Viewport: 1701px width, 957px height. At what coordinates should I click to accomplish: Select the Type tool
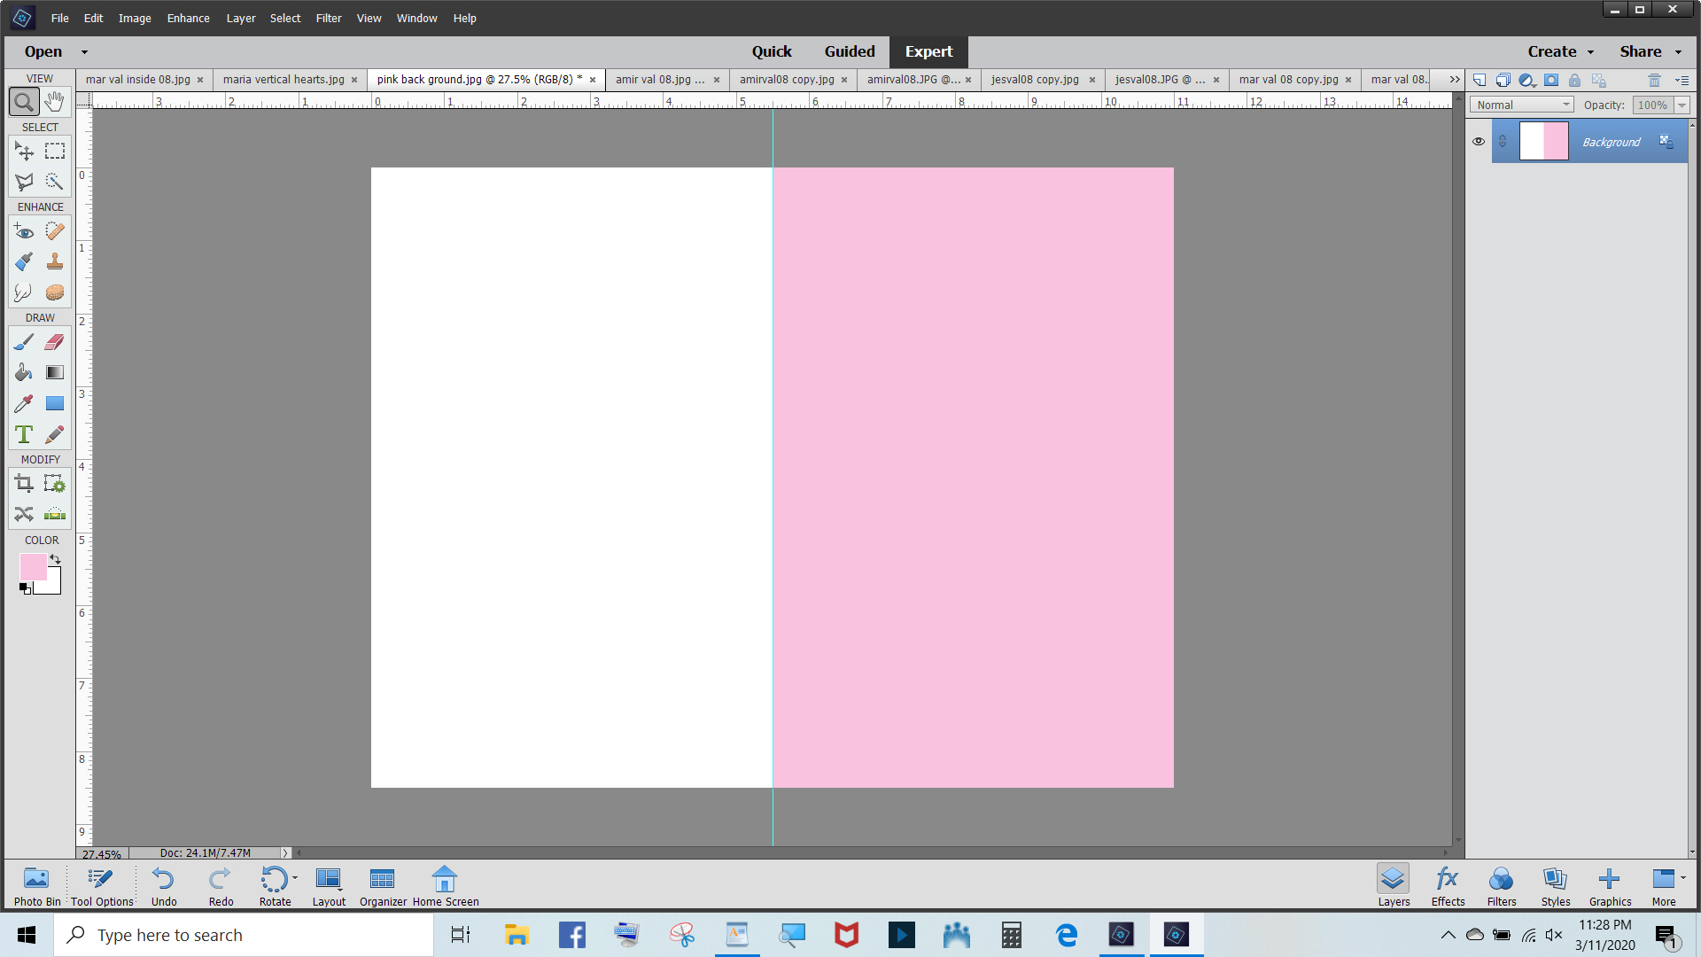click(23, 434)
